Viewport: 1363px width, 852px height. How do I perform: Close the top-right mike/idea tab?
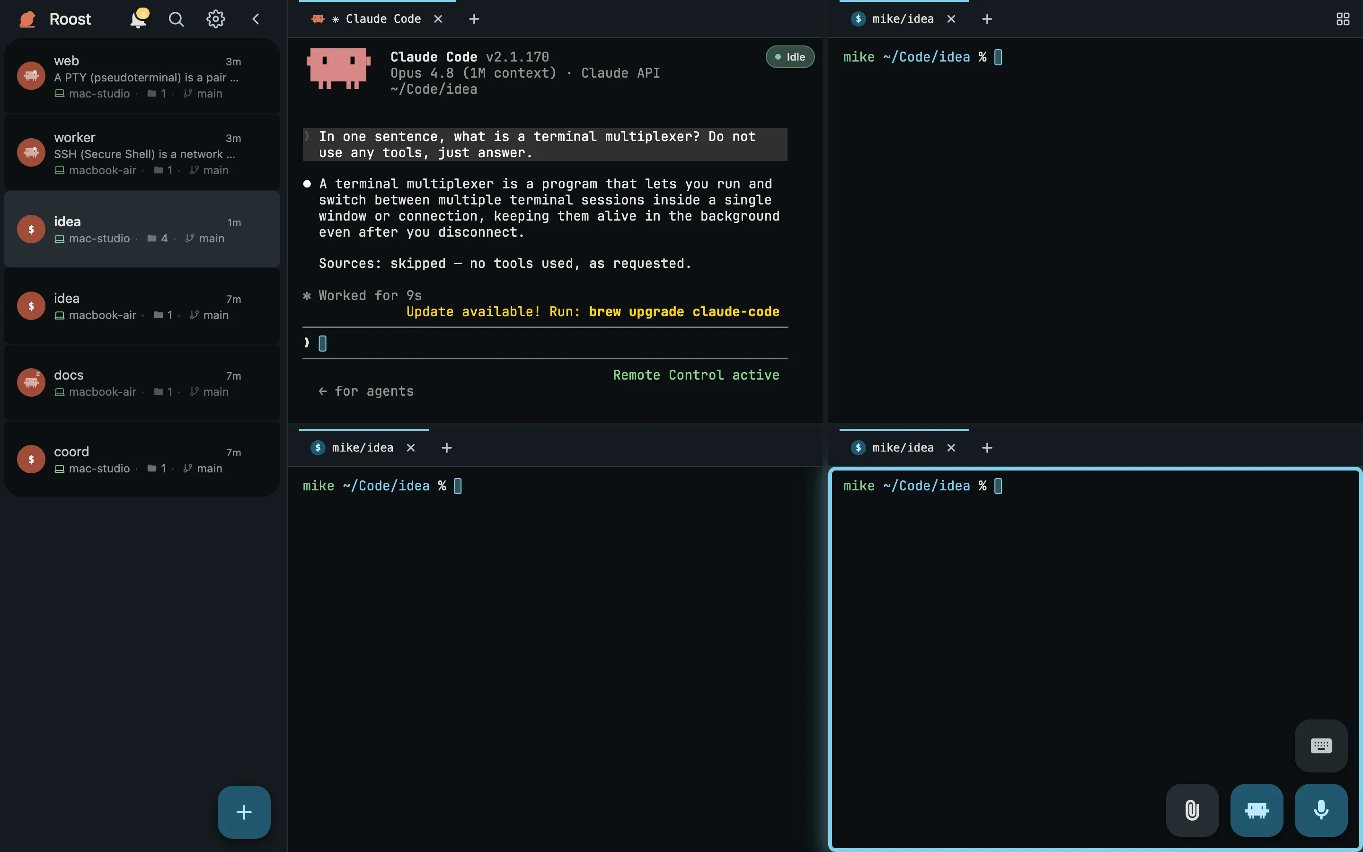951,19
